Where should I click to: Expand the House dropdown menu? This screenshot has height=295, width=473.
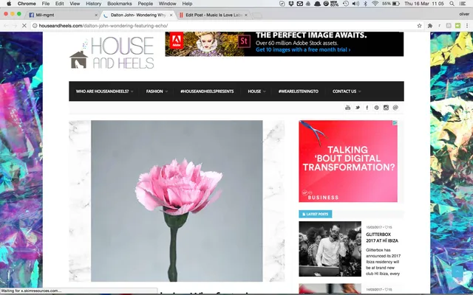(x=256, y=91)
